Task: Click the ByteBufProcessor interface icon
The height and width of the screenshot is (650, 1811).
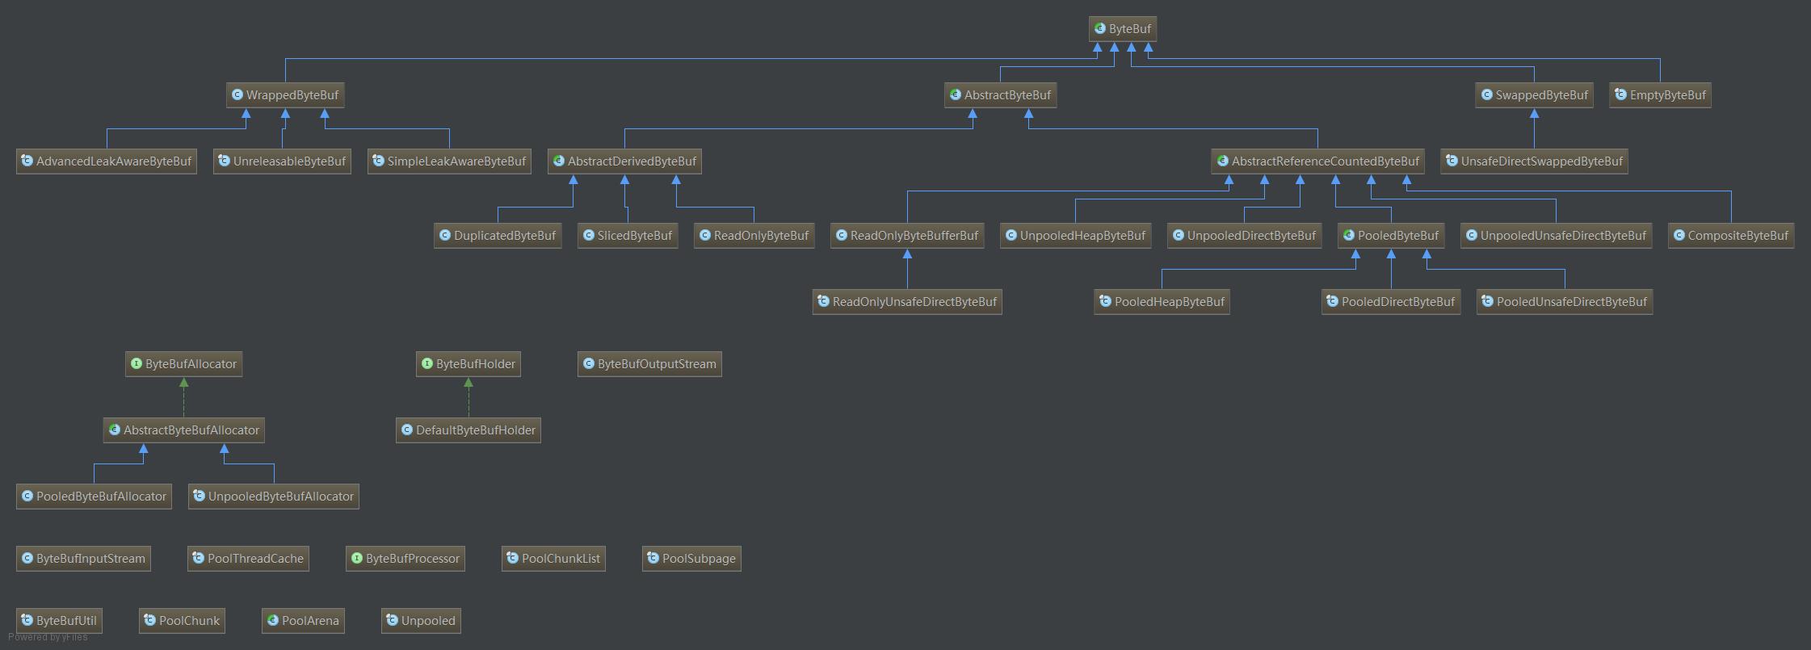Action: pyautogui.click(x=356, y=558)
